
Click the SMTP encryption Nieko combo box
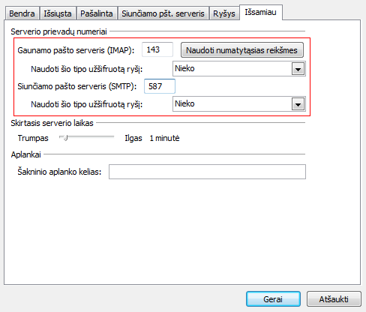[238, 104]
